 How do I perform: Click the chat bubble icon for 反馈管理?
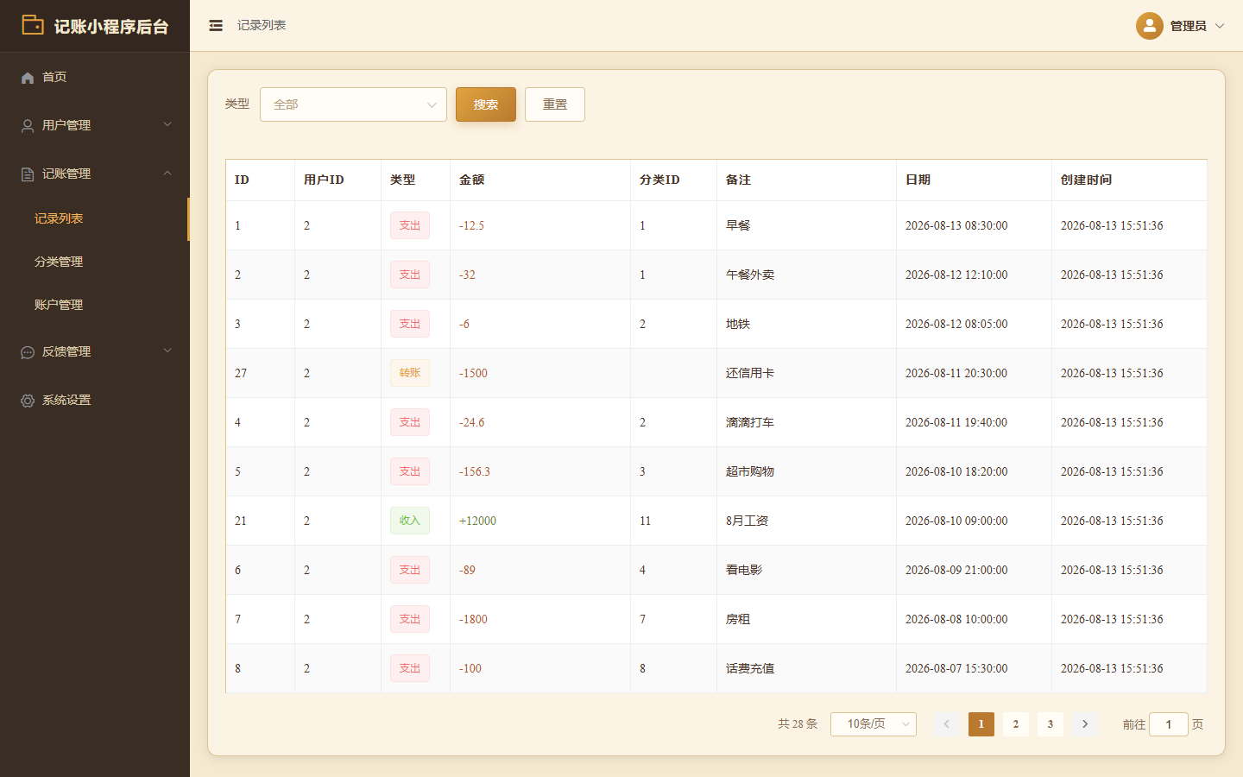[x=28, y=352]
